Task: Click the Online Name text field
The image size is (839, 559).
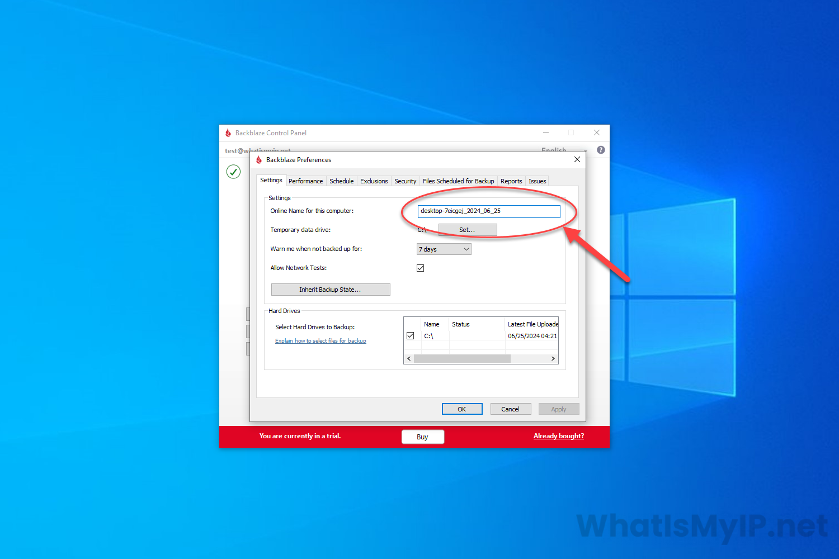Action: coord(489,211)
